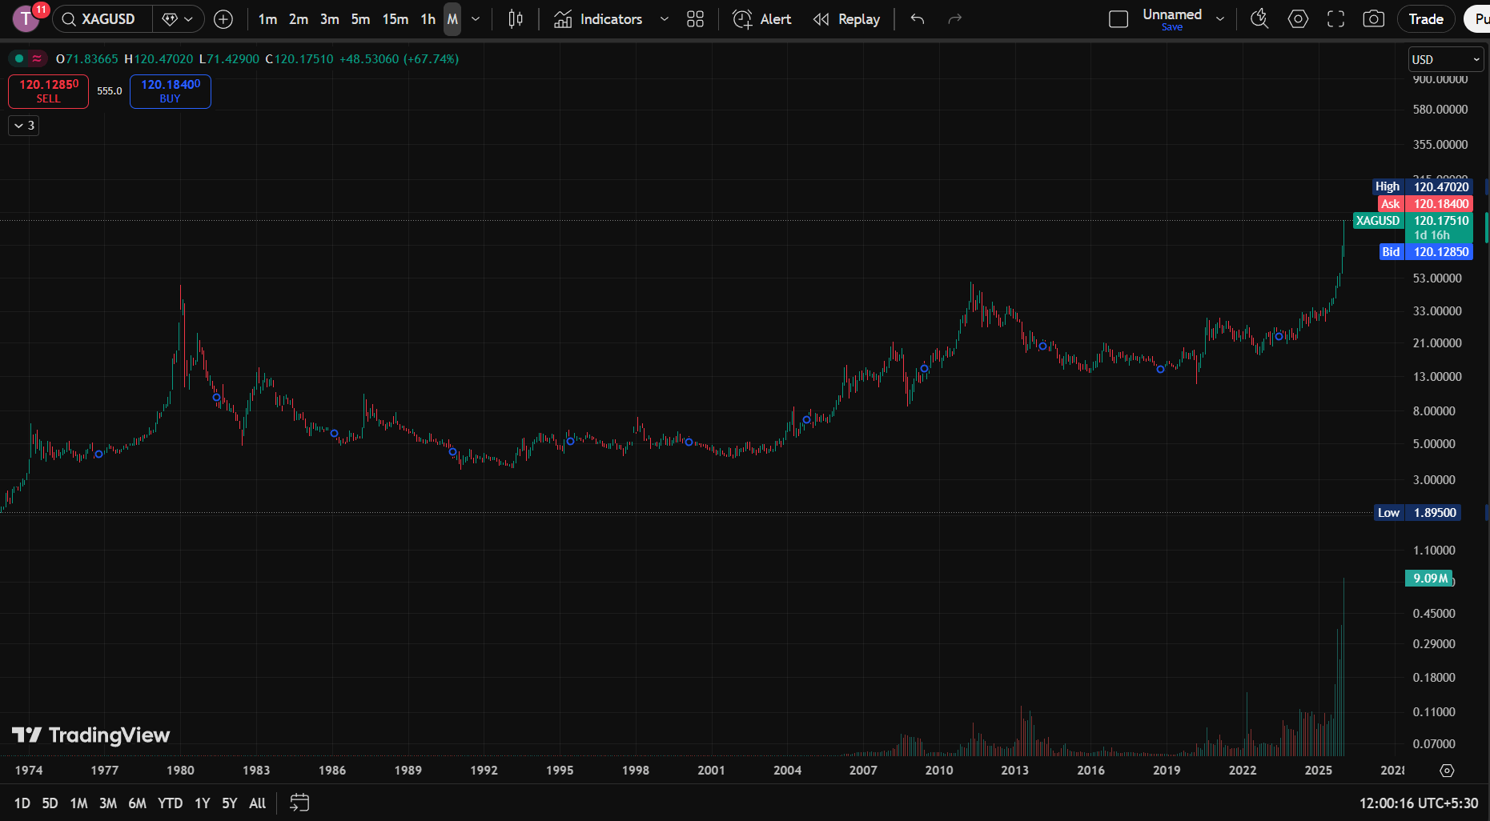Screen dimensions: 1490x821
Task: Expand the timeframe interval dropdown arrow
Action: [476, 19]
